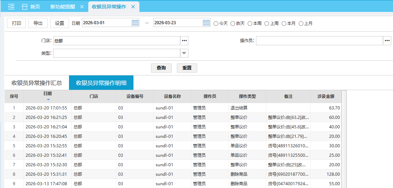Click the 操作员 input field

coord(319,41)
